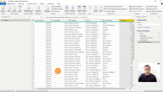Image resolution: width=163 pixels, height=92 pixels.
Task: Click the Remover Colunas icon
Action: coord(73,7)
